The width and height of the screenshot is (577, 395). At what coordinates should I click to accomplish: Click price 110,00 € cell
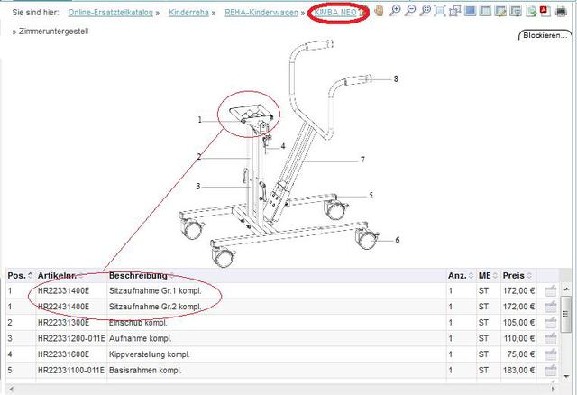coord(518,338)
